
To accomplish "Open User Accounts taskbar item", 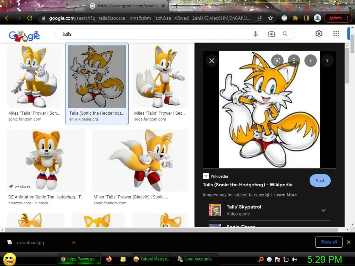I will [196, 259].
